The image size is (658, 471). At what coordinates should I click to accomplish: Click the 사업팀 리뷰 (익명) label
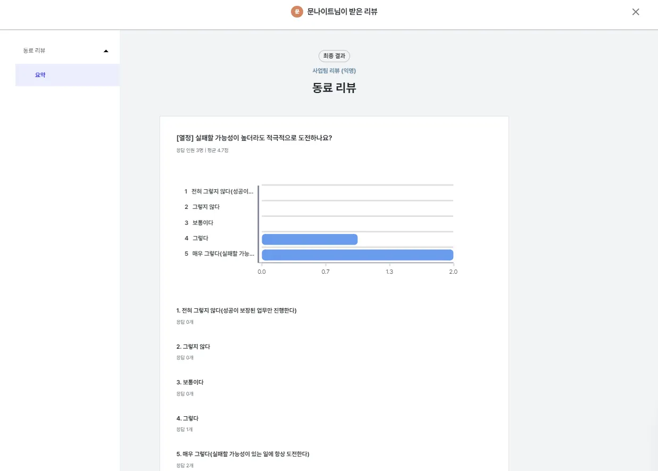point(334,71)
